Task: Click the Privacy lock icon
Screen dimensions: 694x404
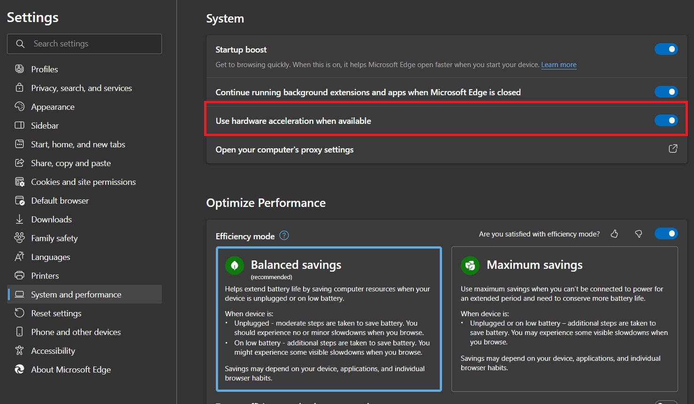Action: 19,88
